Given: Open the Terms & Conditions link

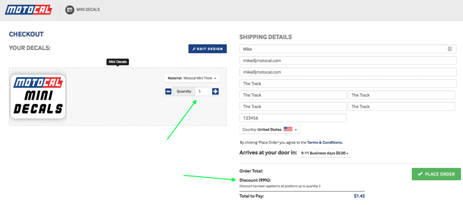Looking at the screenshot, I should click(325, 142).
